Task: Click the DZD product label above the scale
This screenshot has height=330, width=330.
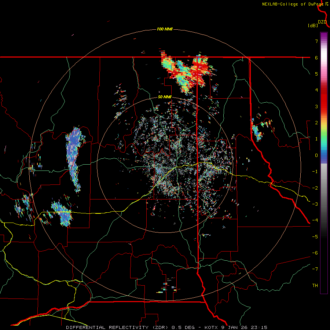Action: 322,22
